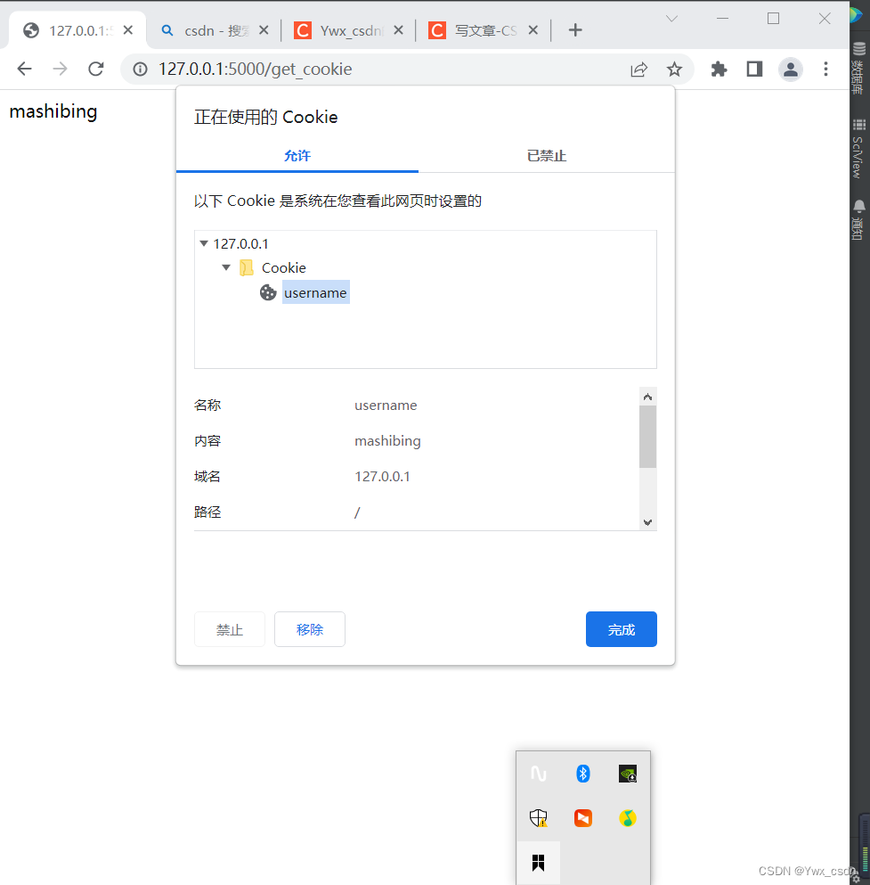This screenshot has height=885, width=870.
Task: Collapse the Cookie folder node
Action: [226, 267]
